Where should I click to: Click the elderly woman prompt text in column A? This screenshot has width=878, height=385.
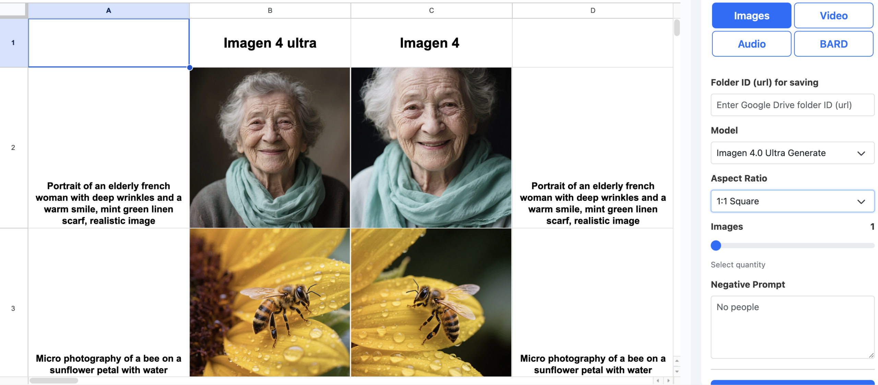tap(108, 203)
